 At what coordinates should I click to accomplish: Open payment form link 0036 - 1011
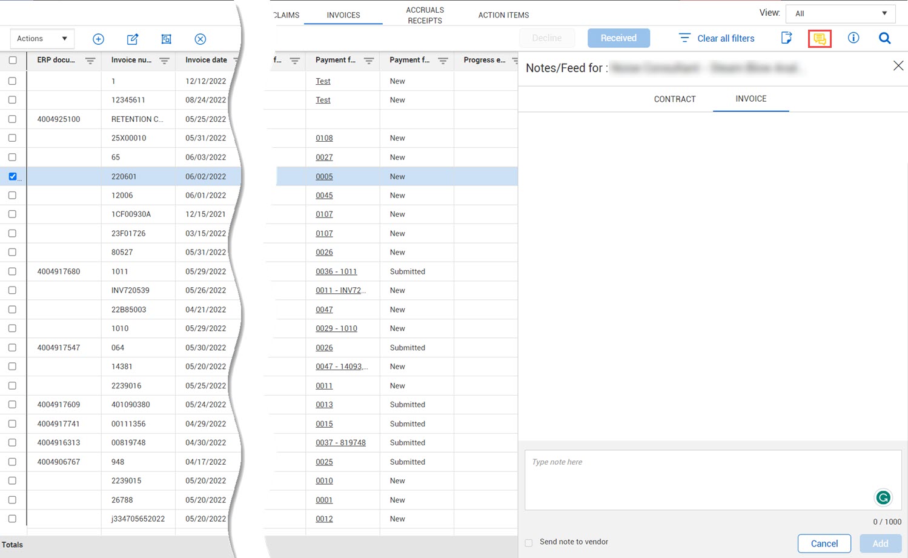click(336, 271)
